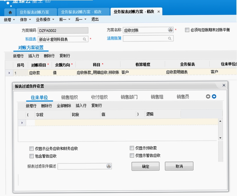Click 新增行 in main grid toolbar
The height and width of the screenshot is (196, 237).
pos(18,56)
